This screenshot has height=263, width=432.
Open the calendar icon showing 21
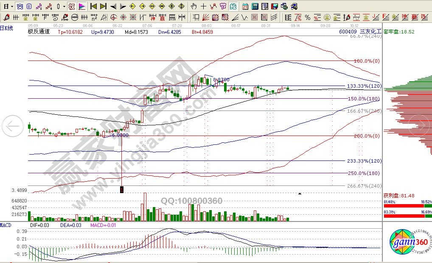coord(245,6)
